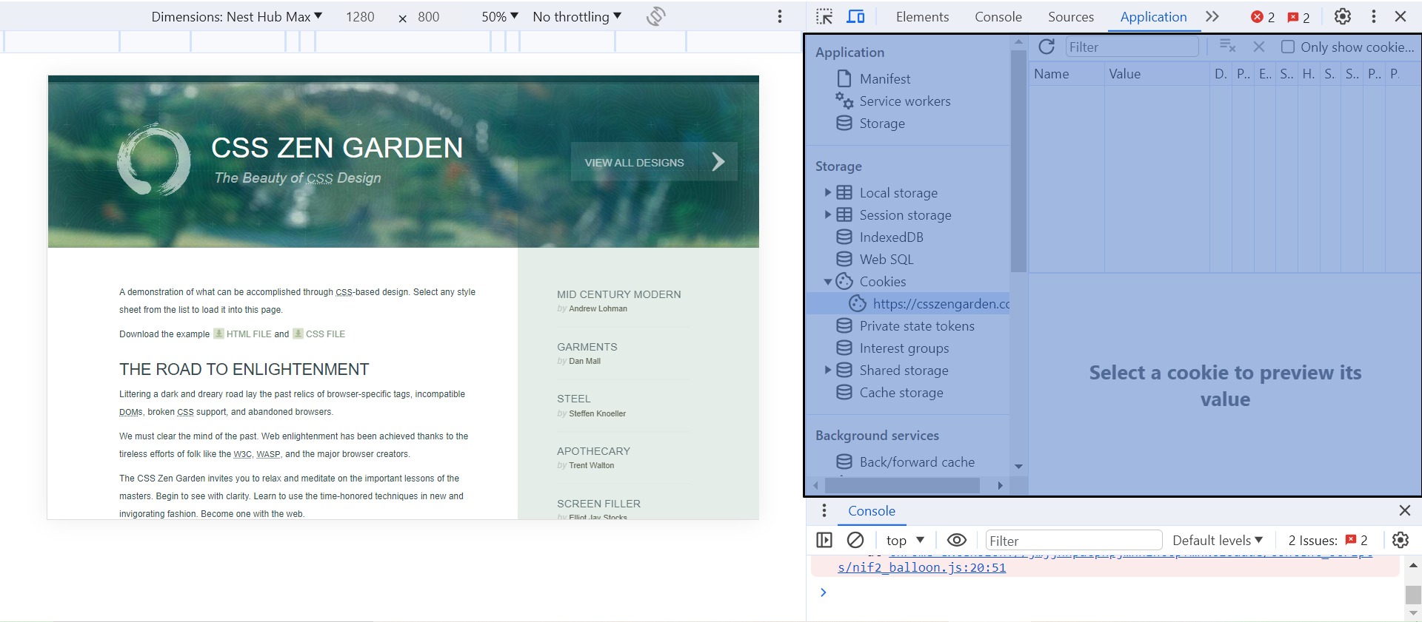This screenshot has width=1422, height=622.
Task: Sort cookies by Value column
Action: click(x=1157, y=73)
